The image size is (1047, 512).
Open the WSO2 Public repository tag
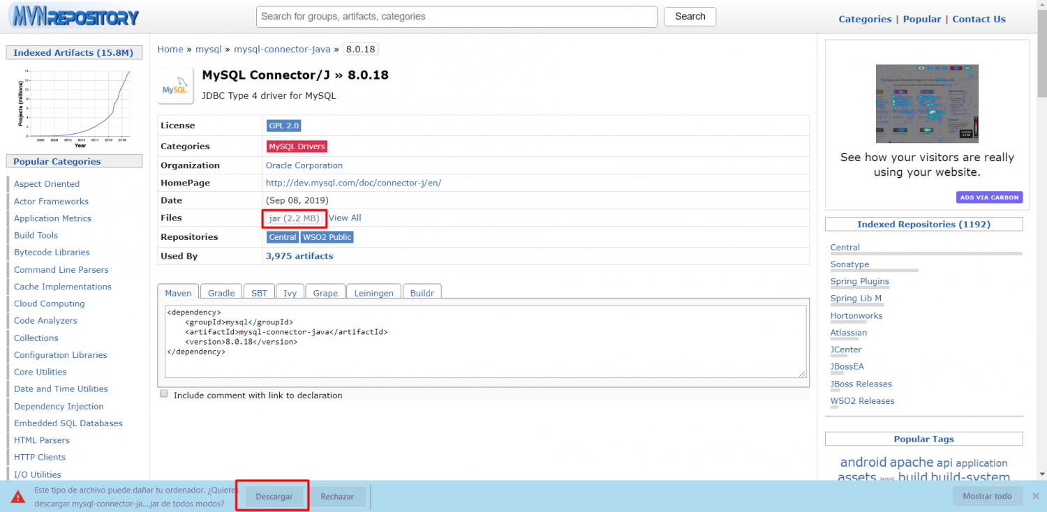click(x=327, y=237)
